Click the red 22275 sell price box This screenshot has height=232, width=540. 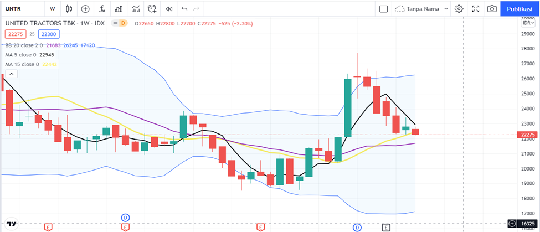tap(15, 34)
